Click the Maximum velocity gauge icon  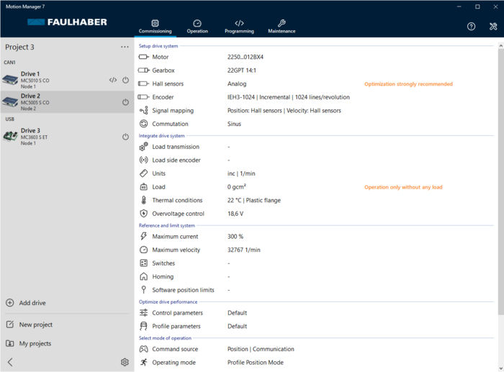coord(144,250)
